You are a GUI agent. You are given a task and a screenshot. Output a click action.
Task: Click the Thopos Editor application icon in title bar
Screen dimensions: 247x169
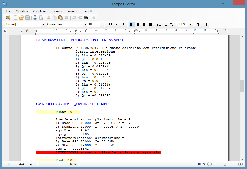5,4
